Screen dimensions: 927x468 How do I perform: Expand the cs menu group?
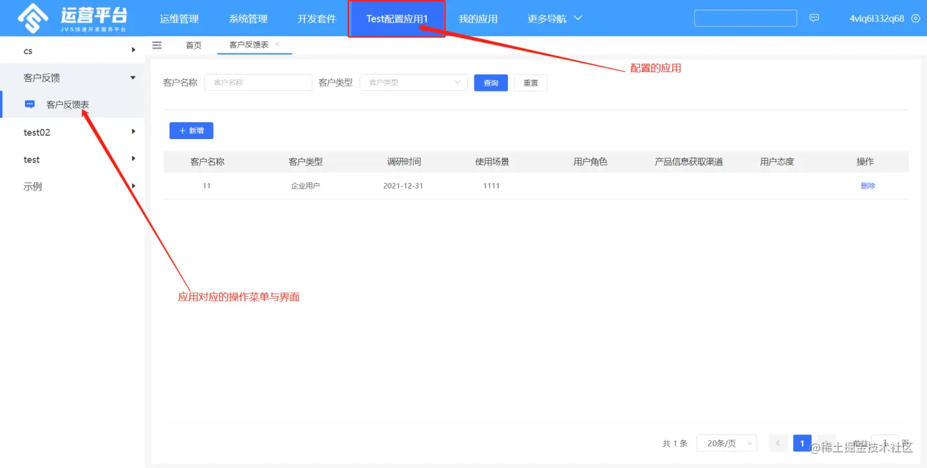(133, 50)
